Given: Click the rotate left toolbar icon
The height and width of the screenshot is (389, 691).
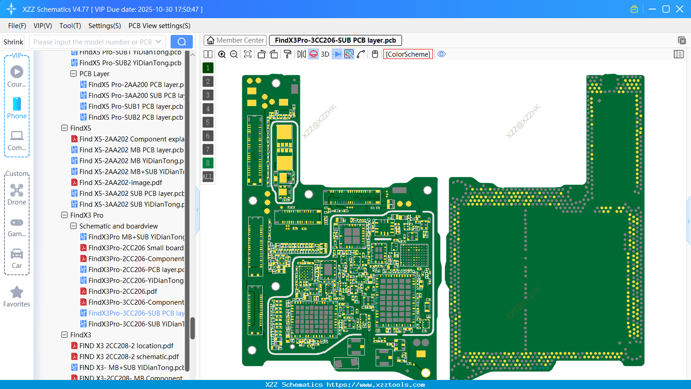Looking at the screenshot, I should click(261, 54).
